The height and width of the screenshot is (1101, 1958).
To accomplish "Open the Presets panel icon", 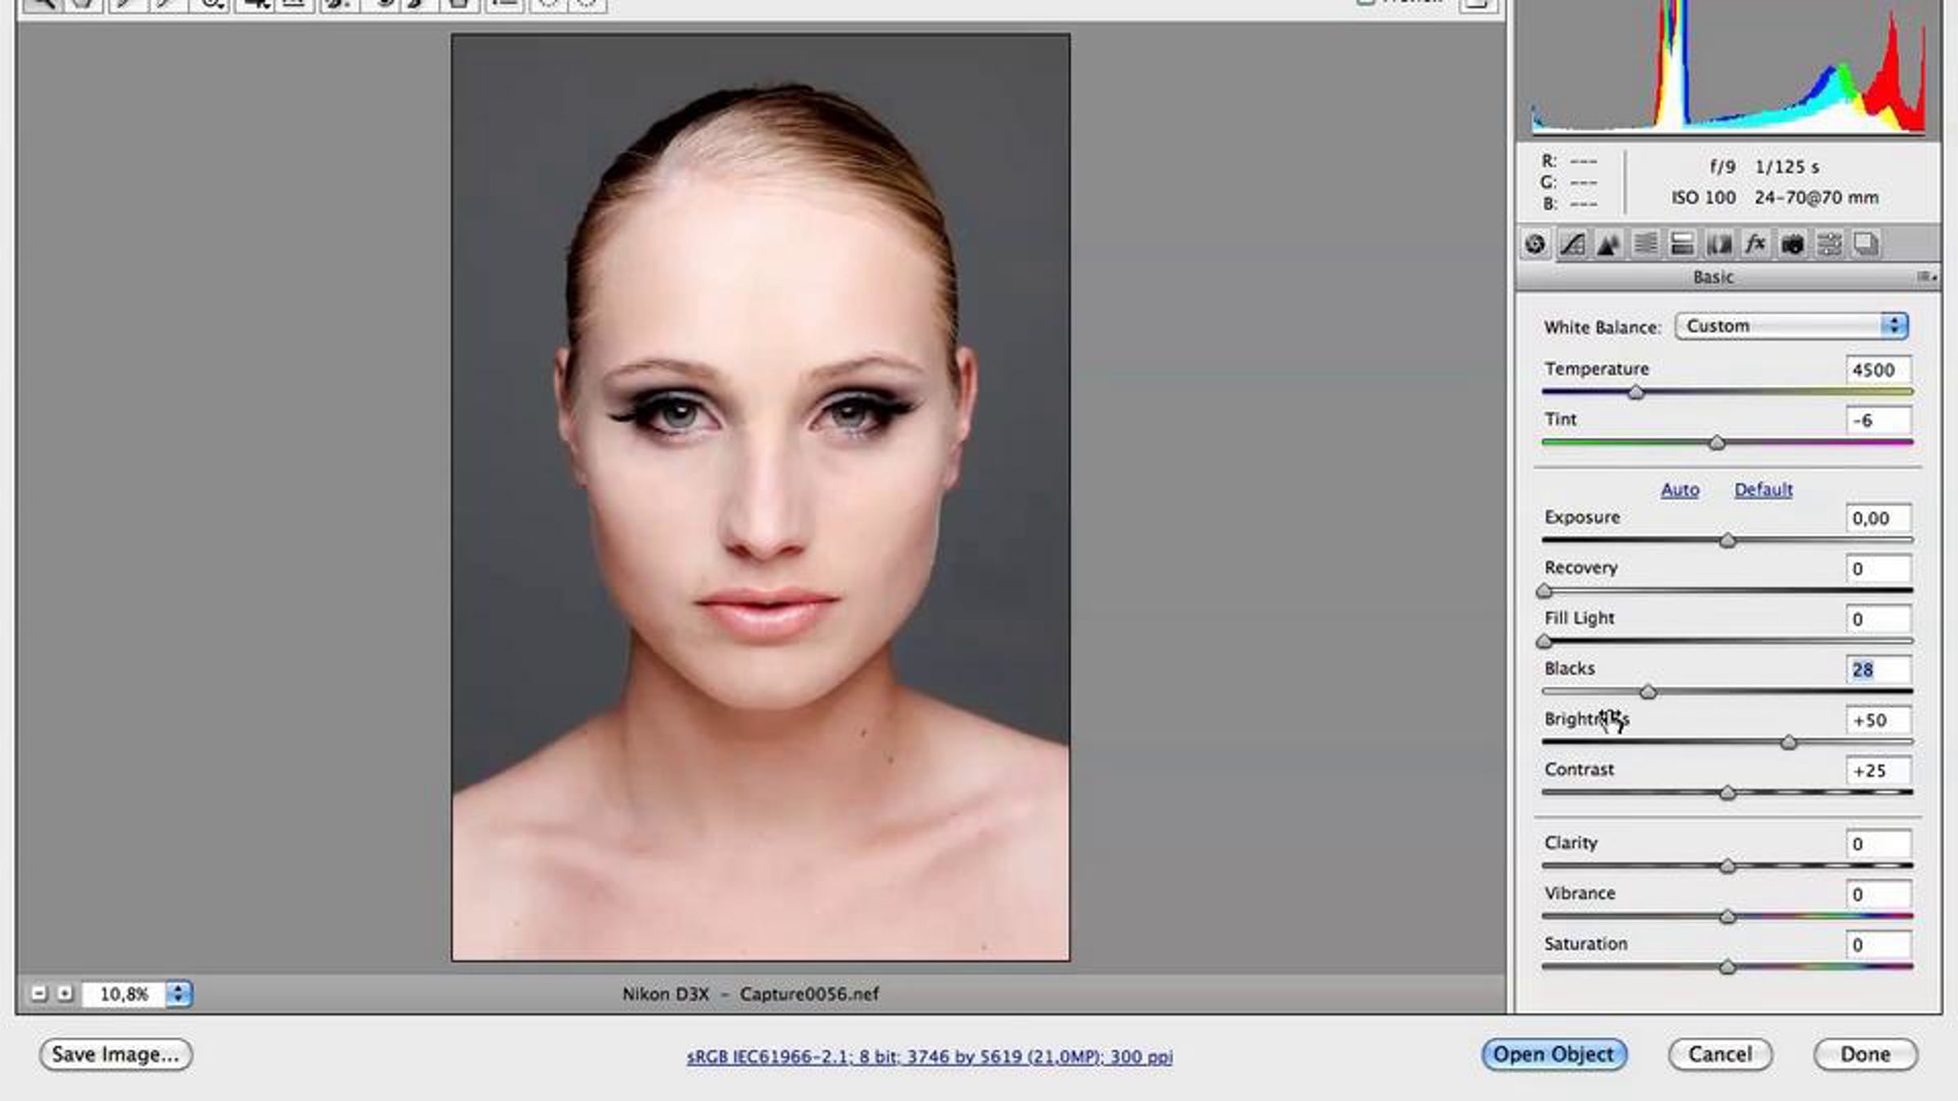I will coord(1829,244).
